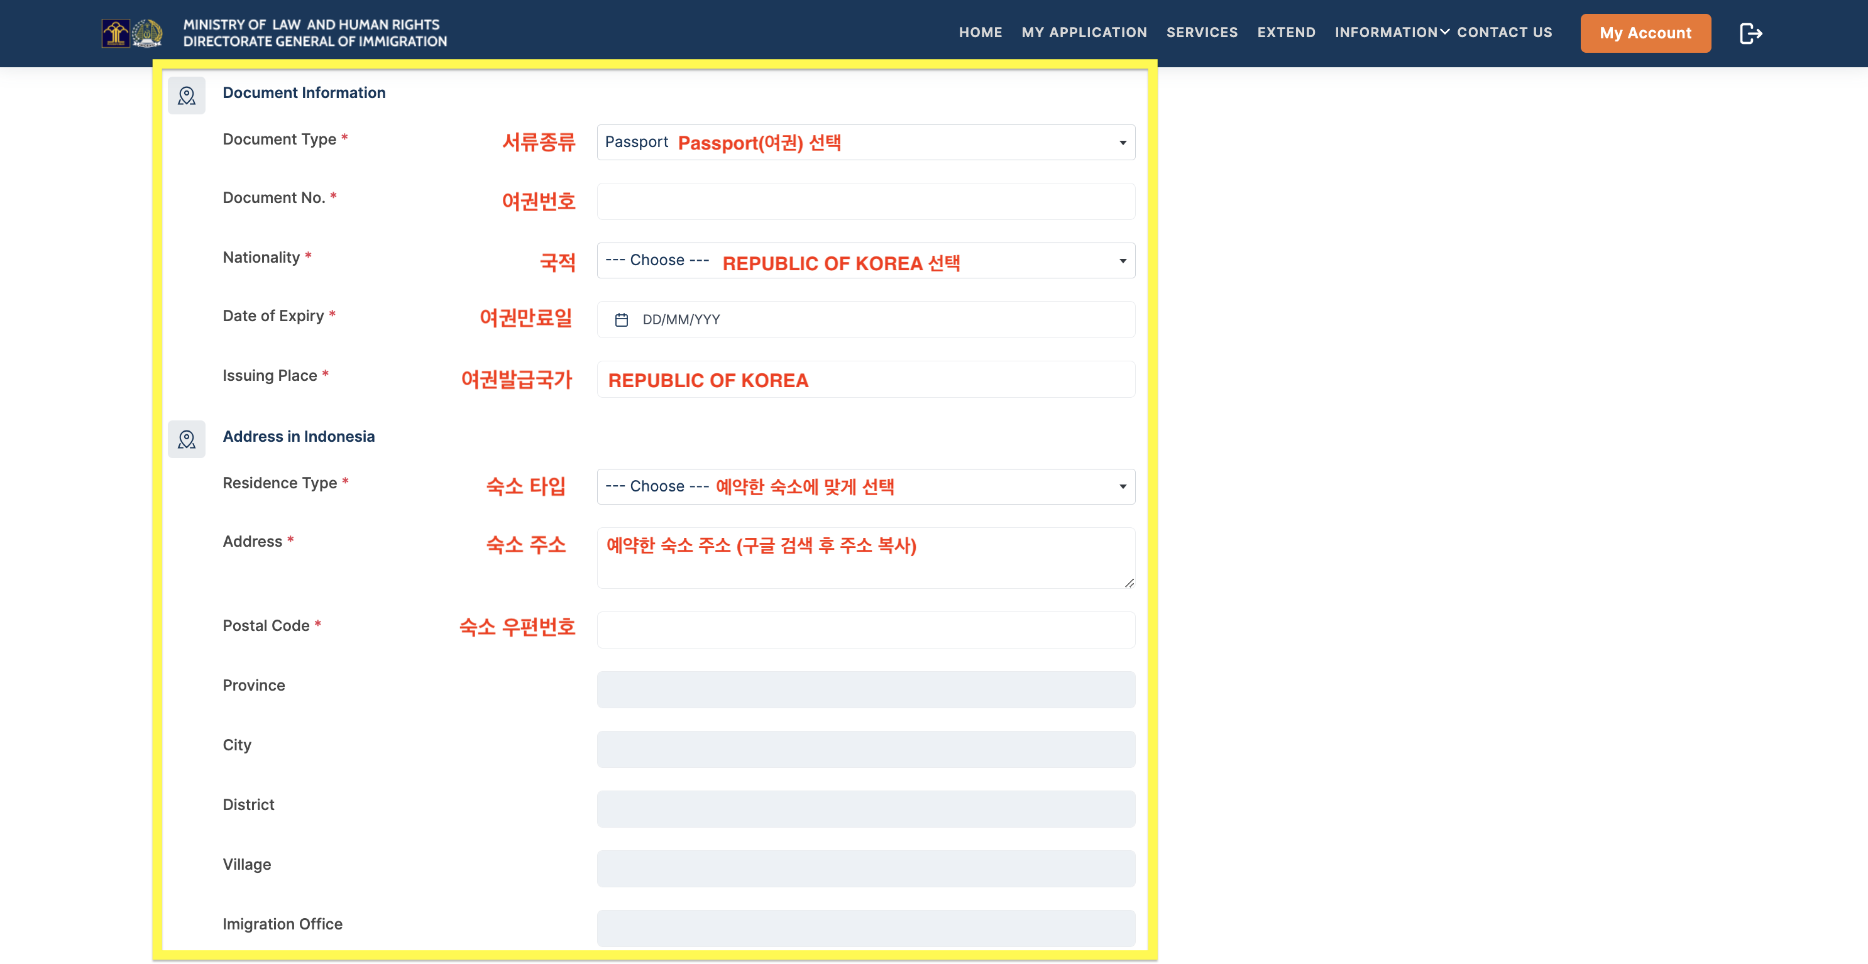Click the Address text area
Viewport: 1868px width, 964px height.
866,558
